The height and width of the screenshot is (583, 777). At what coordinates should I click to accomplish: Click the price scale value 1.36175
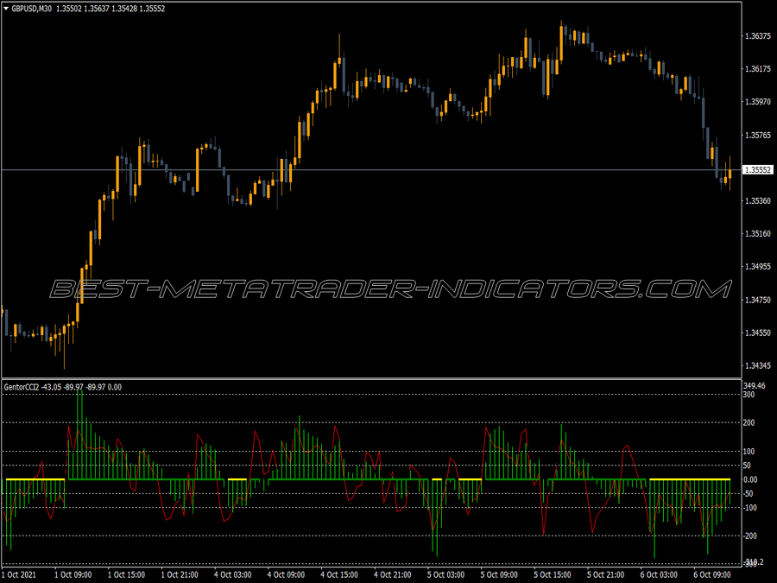pyautogui.click(x=758, y=68)
